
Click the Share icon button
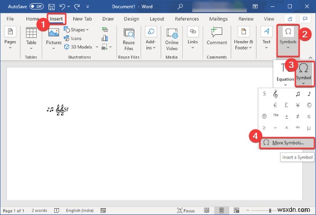click(290, 19)
